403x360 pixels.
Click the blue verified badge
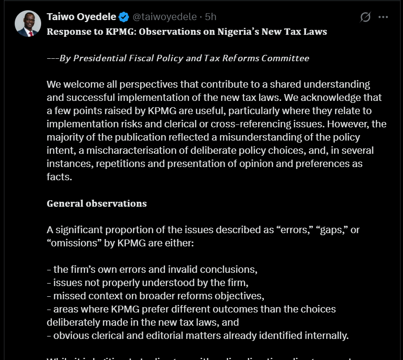point(124,17)
